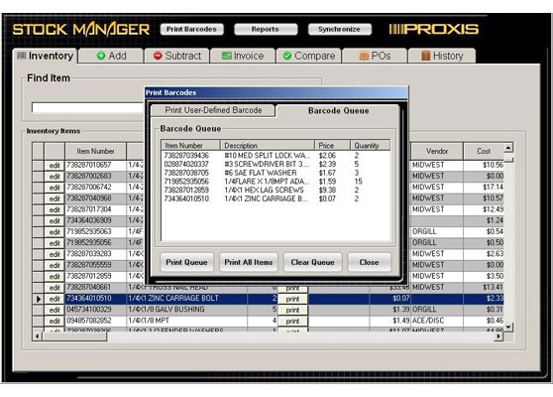Open the Subtract tab
The width and height of the screenshot is (553, 397).
coord(176,56)
